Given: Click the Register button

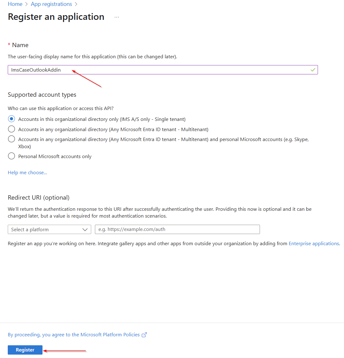Looking at the screenshot, I should [25, 350].
